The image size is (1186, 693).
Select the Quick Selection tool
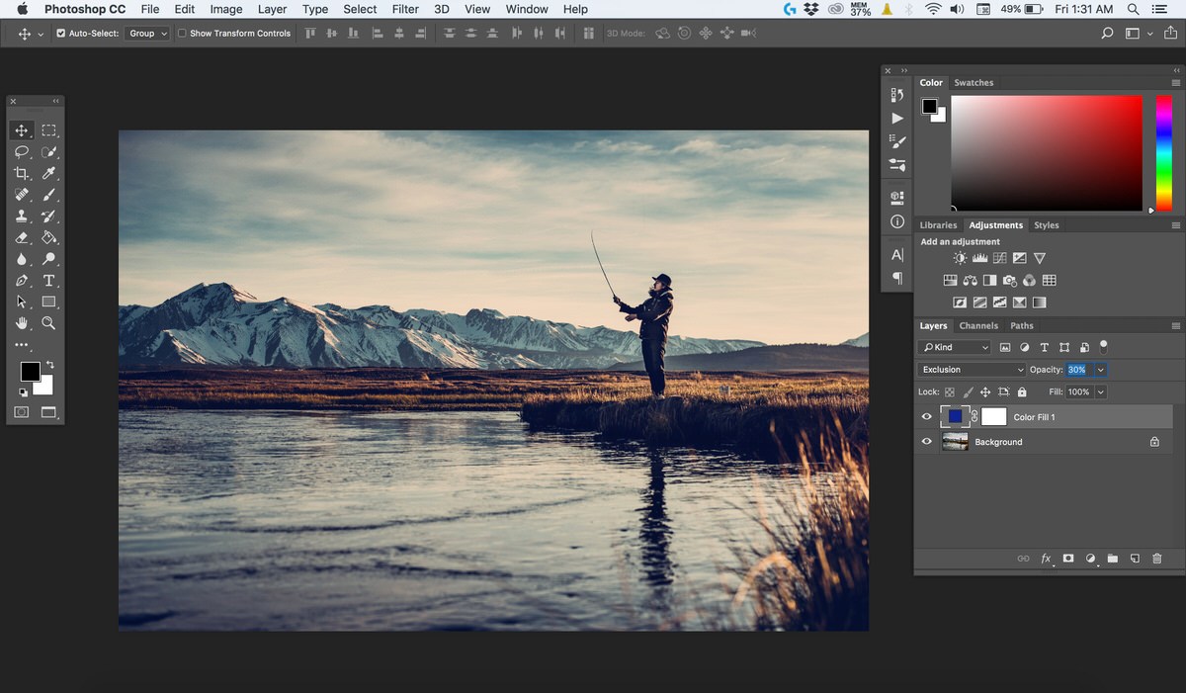point(48,152)
